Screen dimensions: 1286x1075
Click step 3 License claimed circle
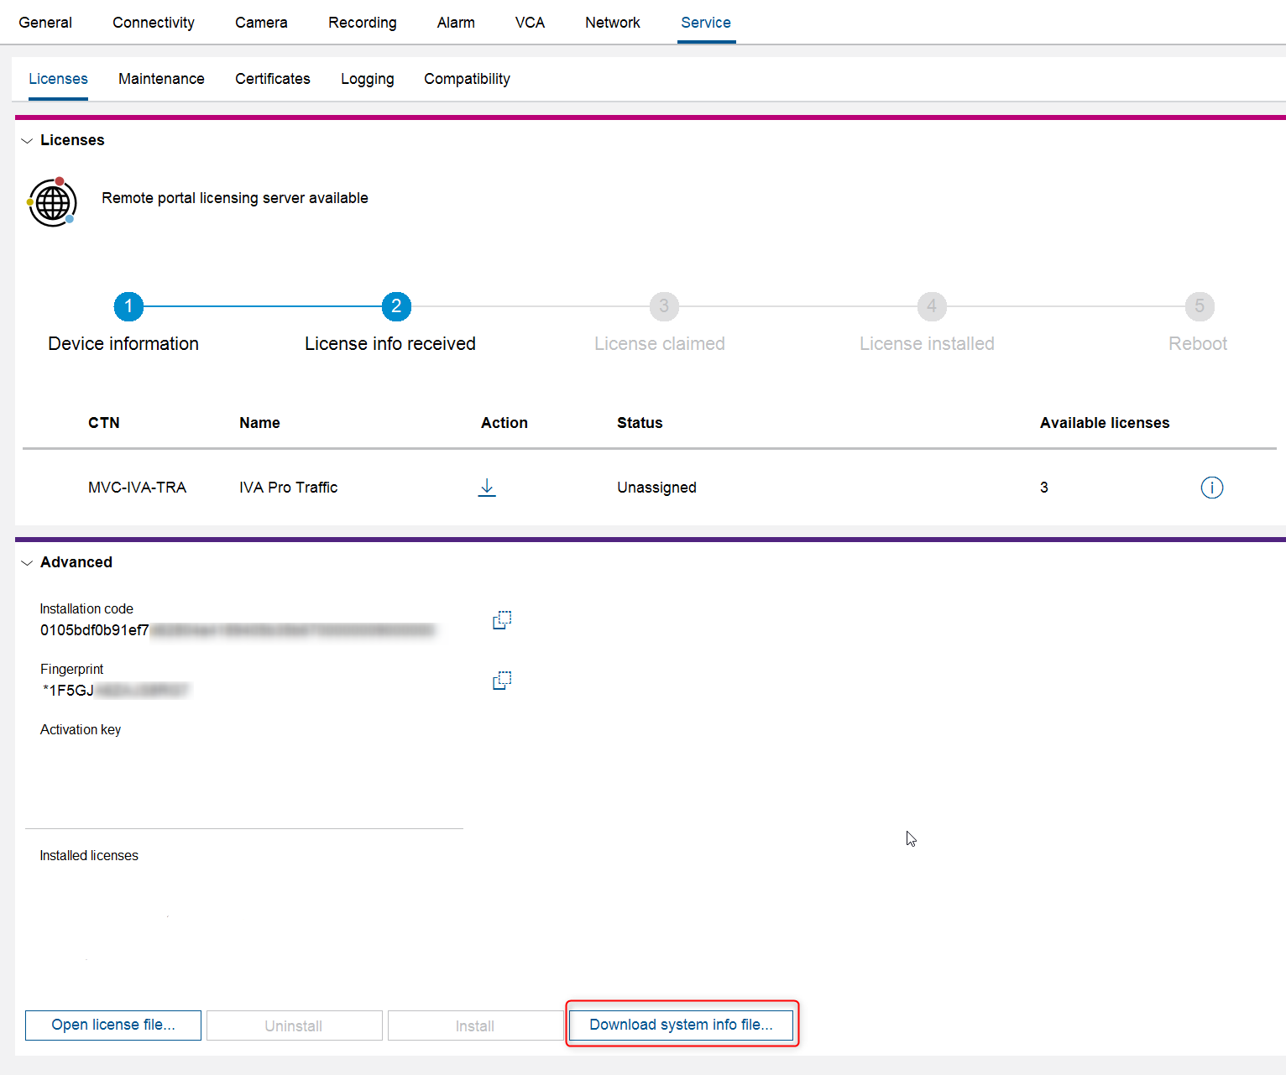coord(664,306)
